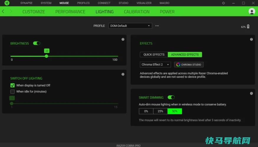Switch to the System top tab
258x147 pixels.
click(46, 3)
